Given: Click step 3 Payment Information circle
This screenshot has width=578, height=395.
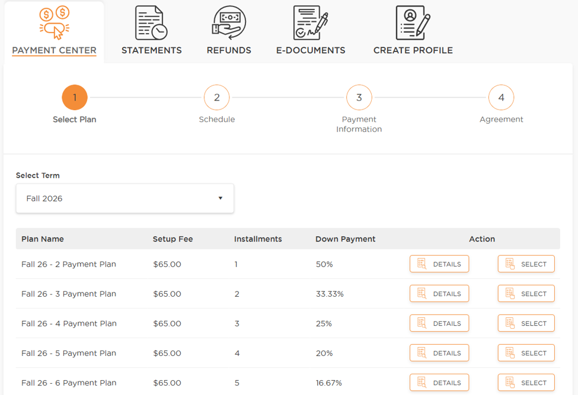Looking at the screenshot, I should click(x=359, y=98).
